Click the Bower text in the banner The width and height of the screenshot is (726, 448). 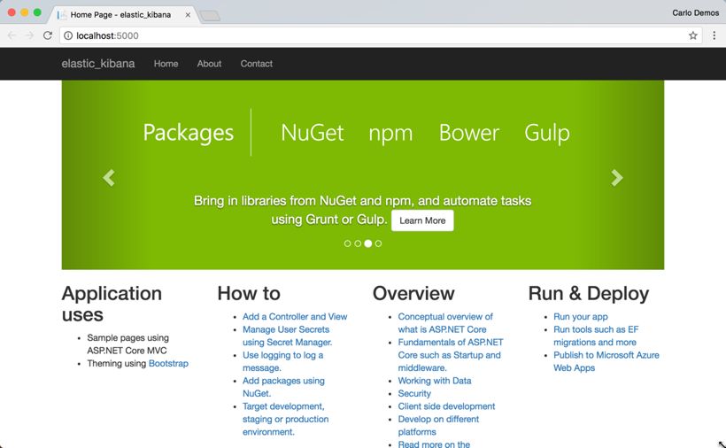click(468, 133)
